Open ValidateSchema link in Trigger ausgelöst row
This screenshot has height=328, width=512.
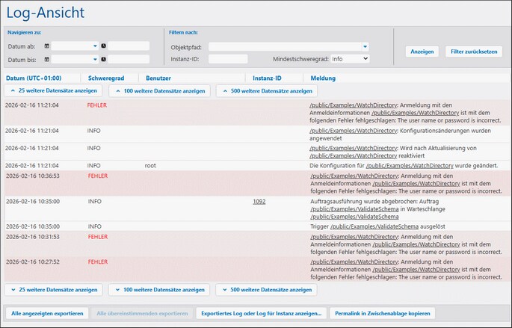(374, 226)
